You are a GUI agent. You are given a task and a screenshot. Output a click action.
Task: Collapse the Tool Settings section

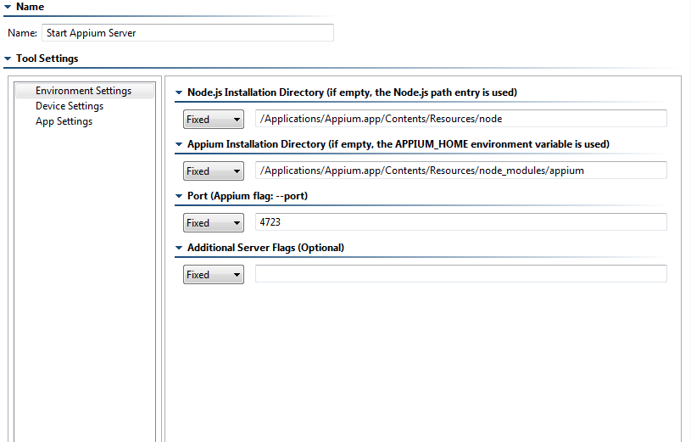[8, 59]
